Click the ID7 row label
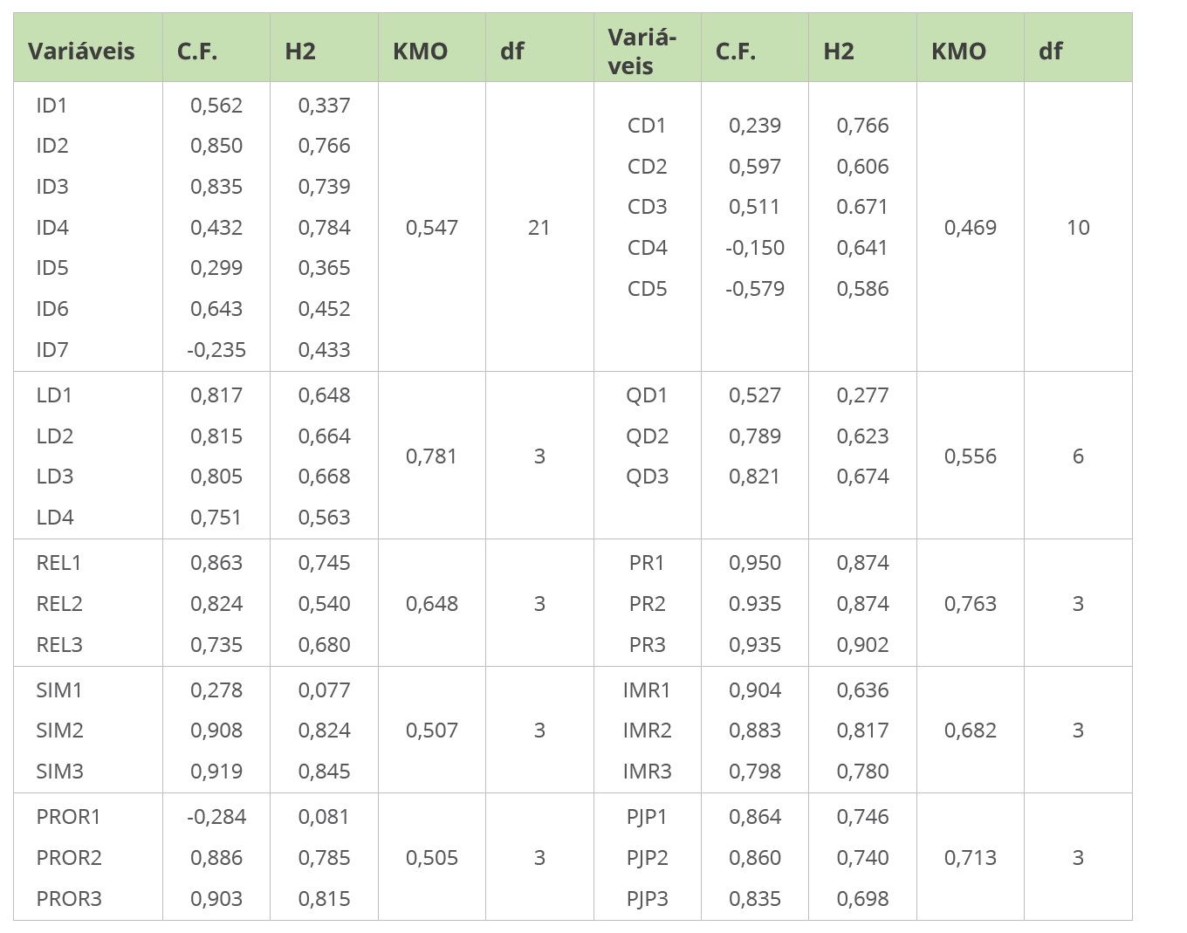Image resolution: width=1187 pixels, height=933 pixels. pyautogui.click(x=52, y=350)
